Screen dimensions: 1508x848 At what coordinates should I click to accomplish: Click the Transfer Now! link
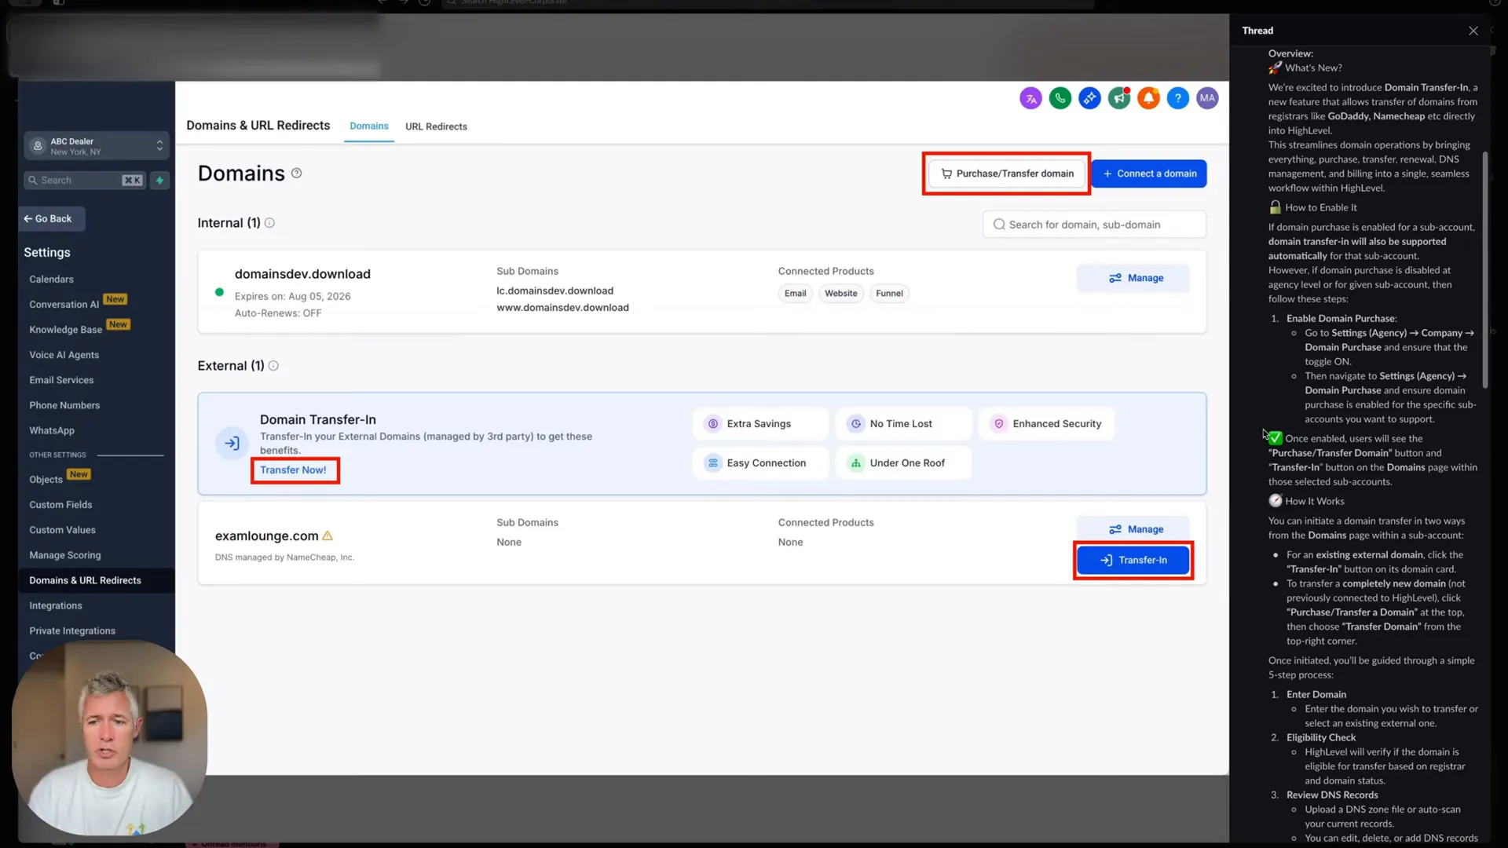(x=293, y=470)
